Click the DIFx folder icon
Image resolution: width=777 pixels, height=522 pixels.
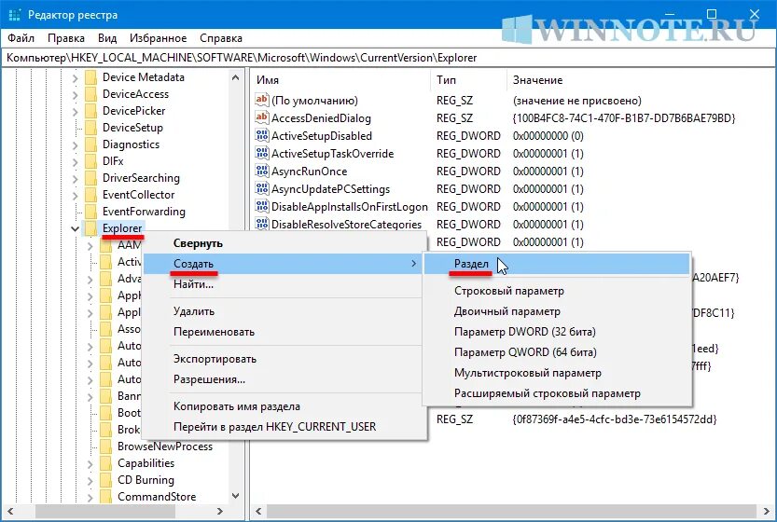[x=91, y=161]
